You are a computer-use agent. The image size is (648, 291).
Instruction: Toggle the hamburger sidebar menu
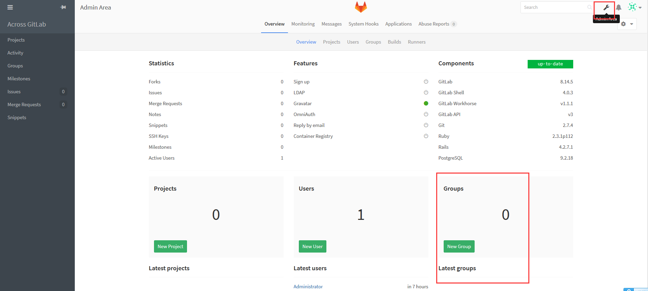point(10,7)
